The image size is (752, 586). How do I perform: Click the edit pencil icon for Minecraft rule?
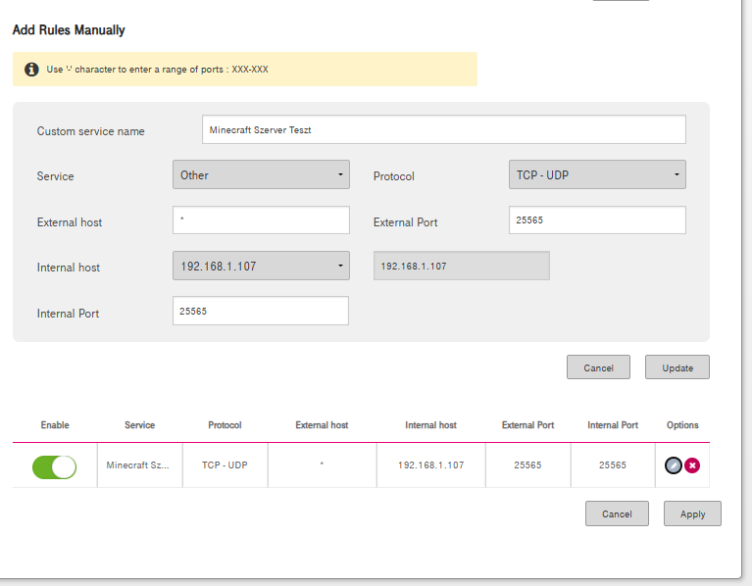tap(674, 465)
